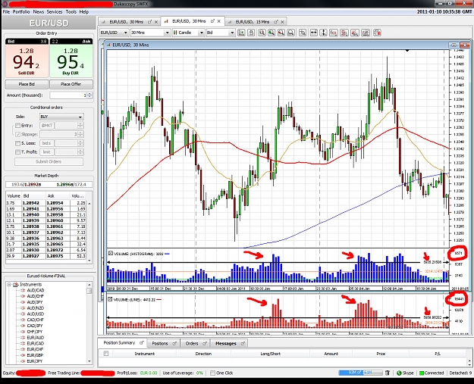
Task: Undock the Positions tab
Action: (174, 344)
